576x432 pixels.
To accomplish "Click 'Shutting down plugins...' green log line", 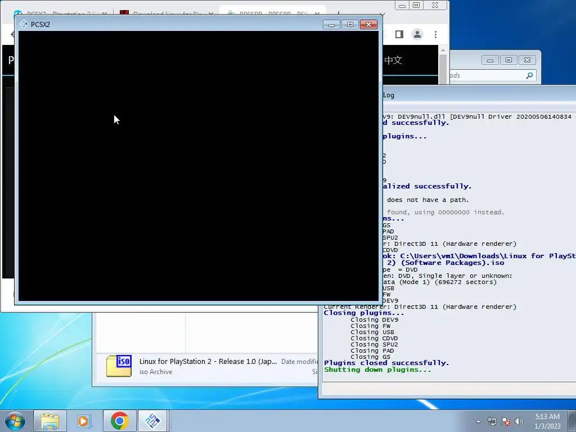I will point(377,370).
